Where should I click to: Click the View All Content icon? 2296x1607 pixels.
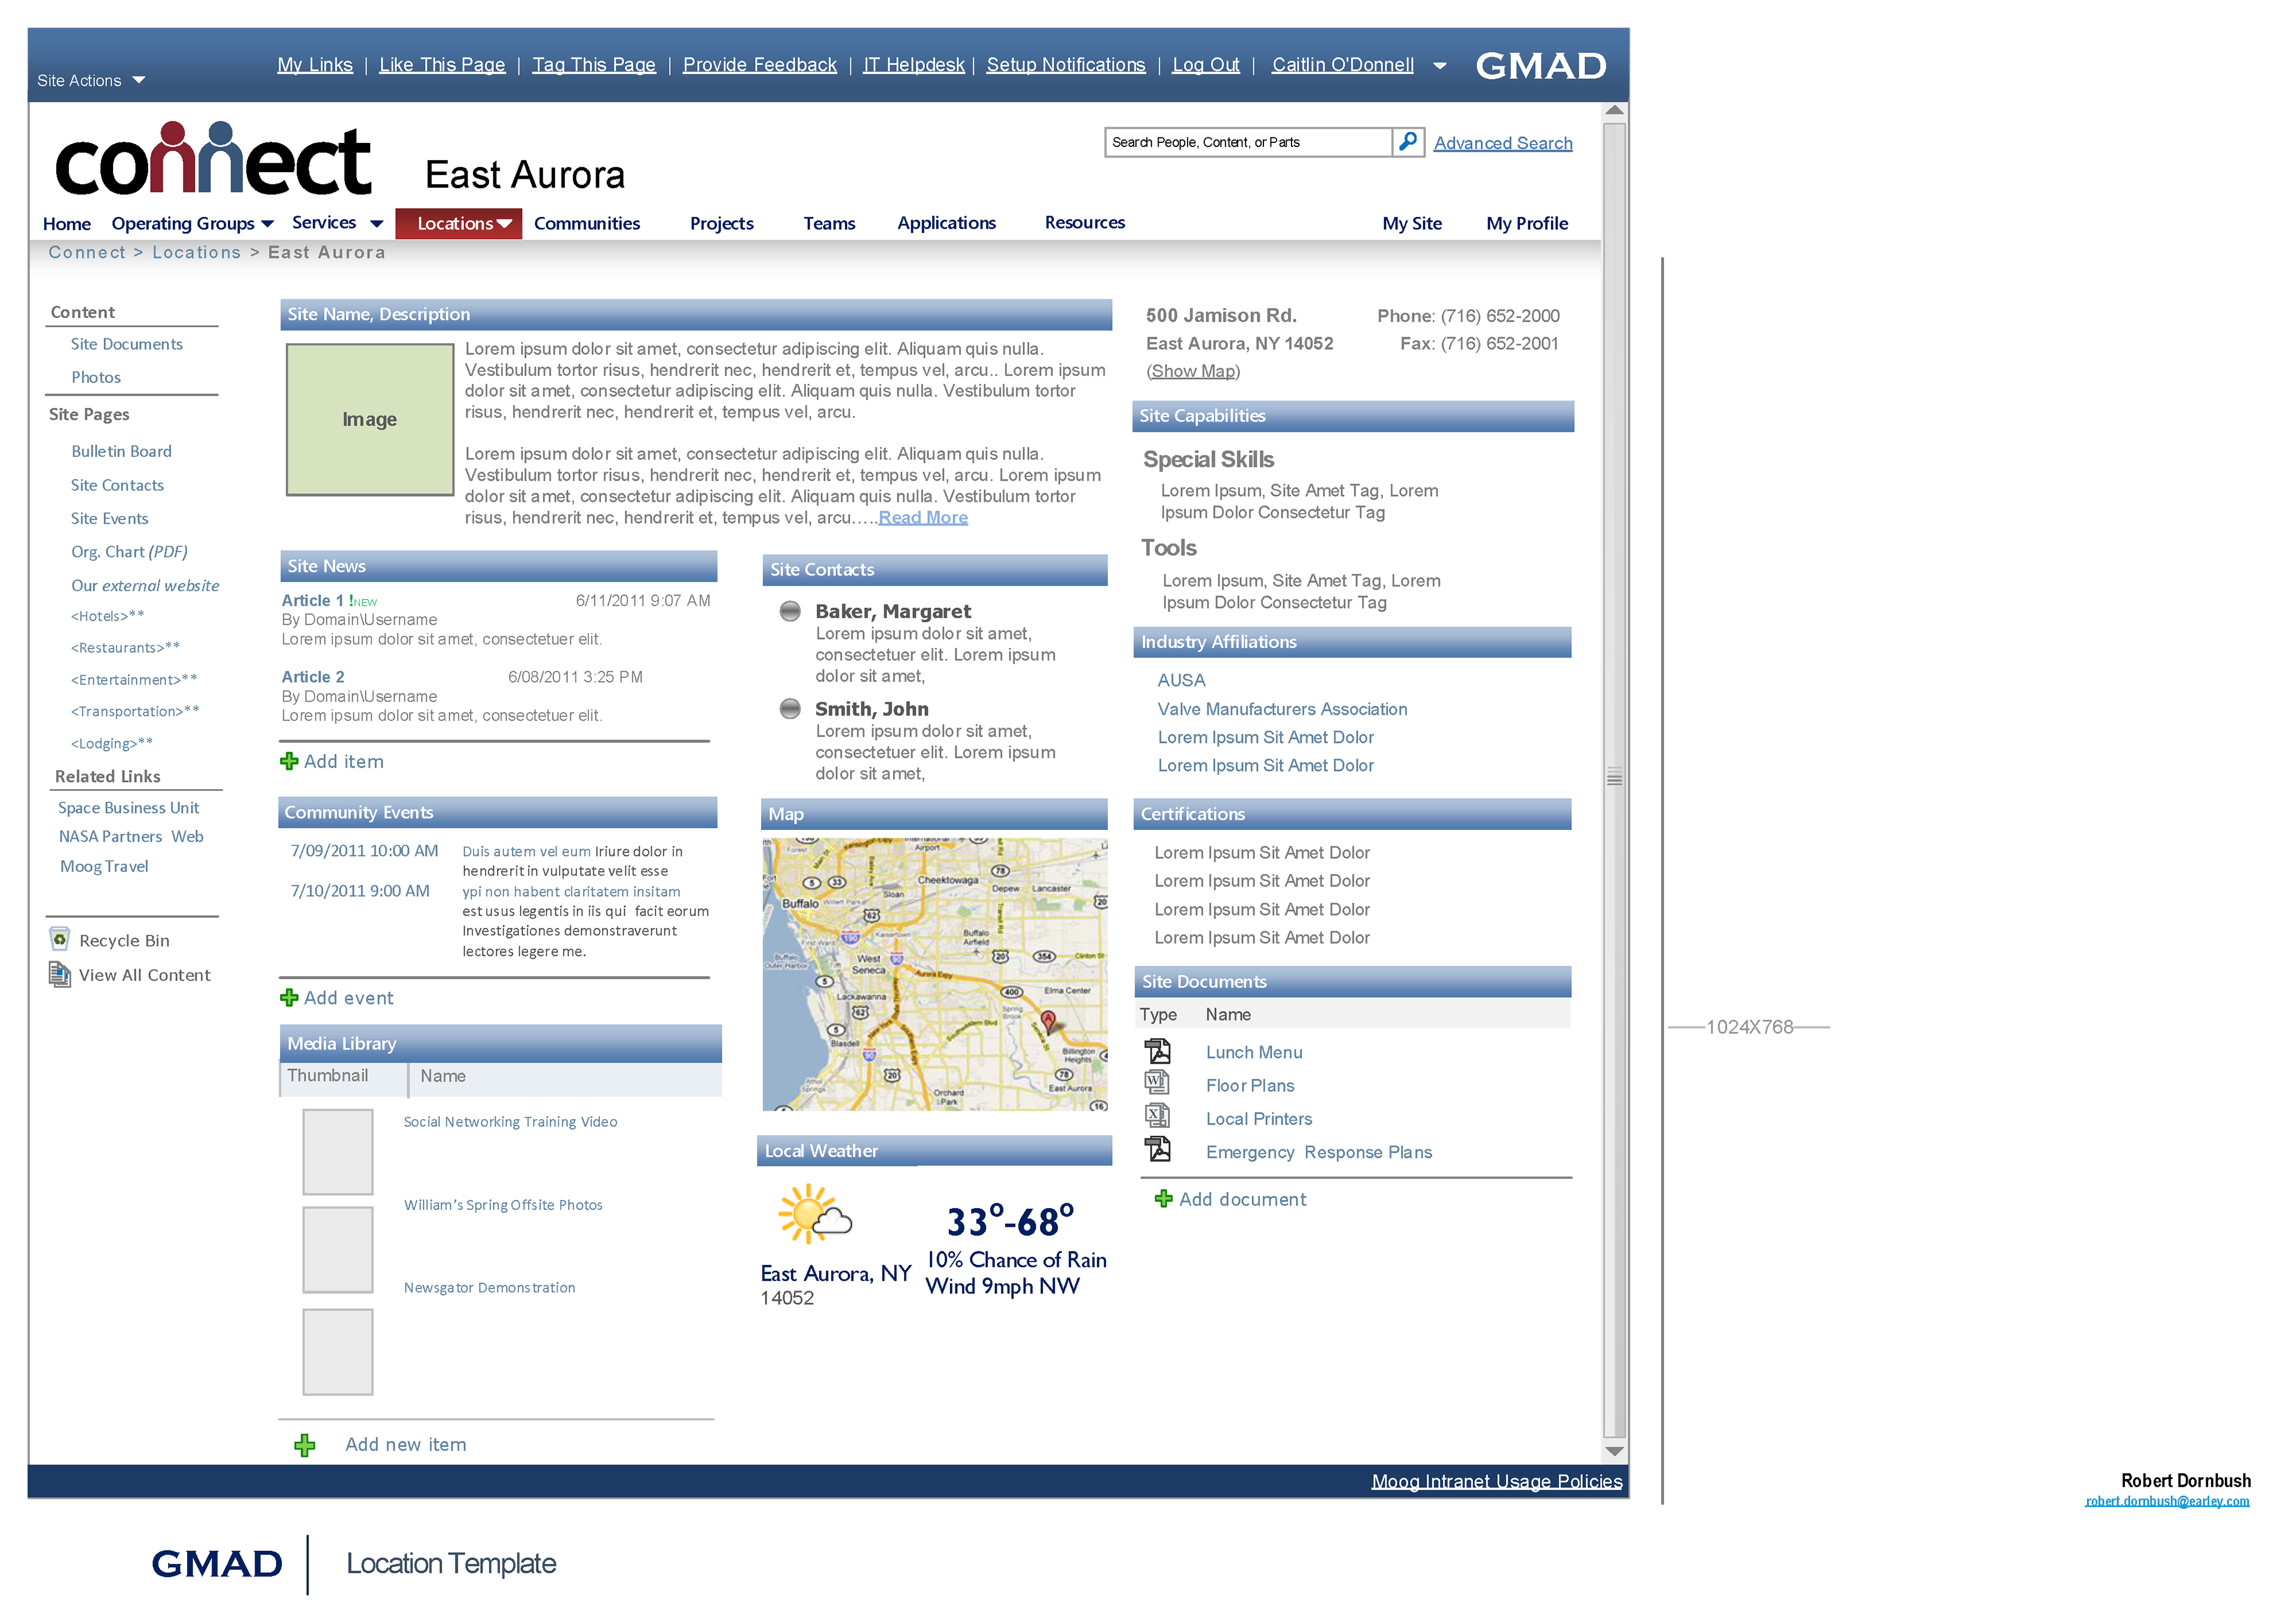60,974
